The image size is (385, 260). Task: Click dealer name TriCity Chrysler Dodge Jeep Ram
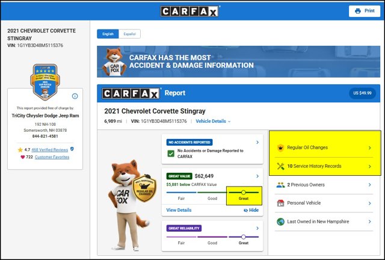click(45, 116)
